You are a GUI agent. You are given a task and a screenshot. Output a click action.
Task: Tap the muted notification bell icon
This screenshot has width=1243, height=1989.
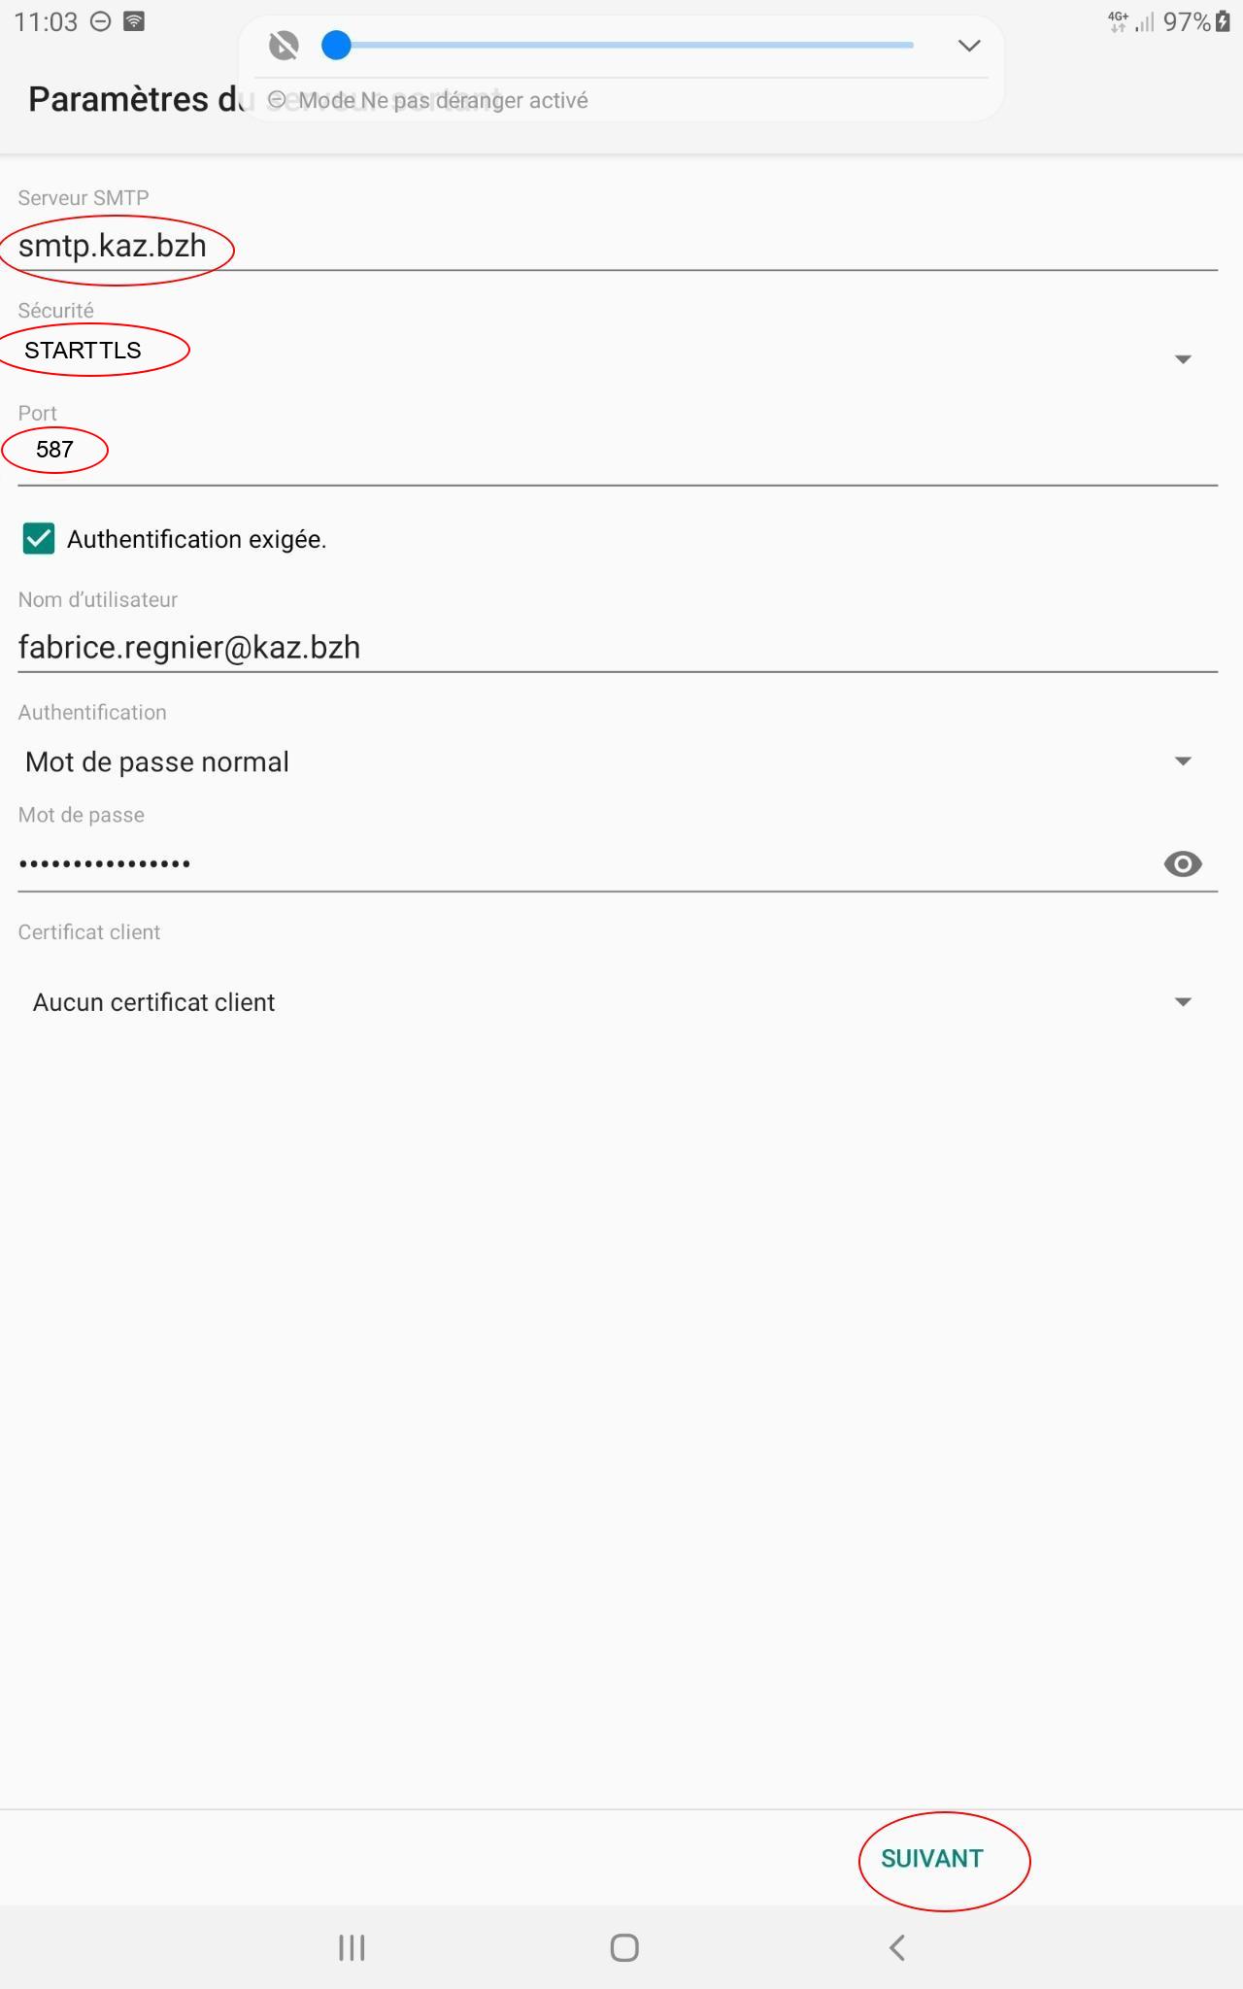pyautogui.click(x=284, y=46)
